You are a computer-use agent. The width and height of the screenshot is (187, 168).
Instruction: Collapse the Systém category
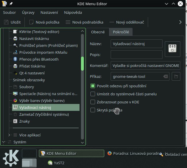3,142
